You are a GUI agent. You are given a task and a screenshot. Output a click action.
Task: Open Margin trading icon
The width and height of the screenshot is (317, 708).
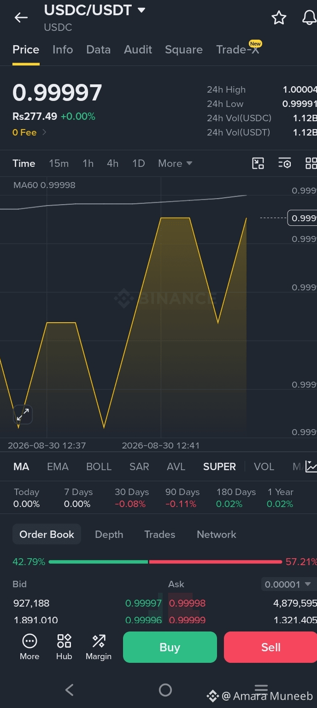[99, 647]
